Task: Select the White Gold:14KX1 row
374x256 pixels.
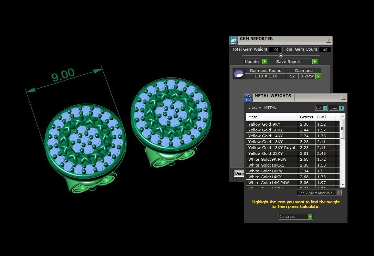Action: click(x=293, y=177)
